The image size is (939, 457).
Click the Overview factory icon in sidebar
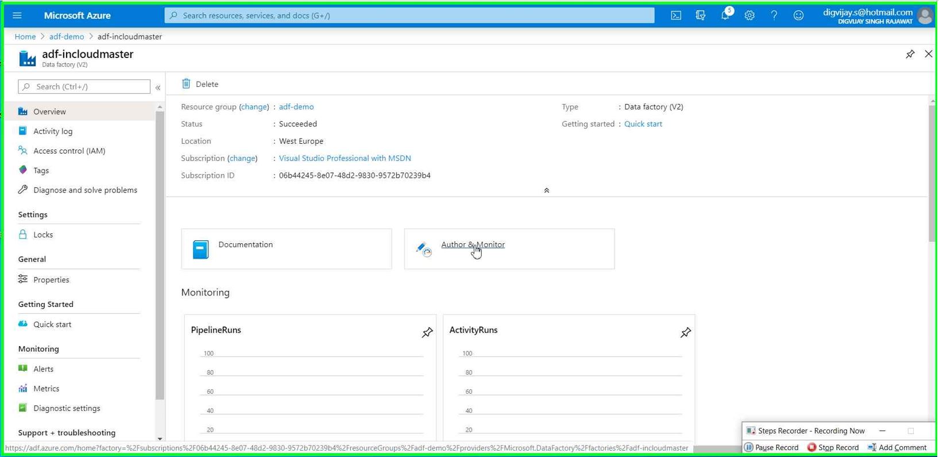[23, 112]
